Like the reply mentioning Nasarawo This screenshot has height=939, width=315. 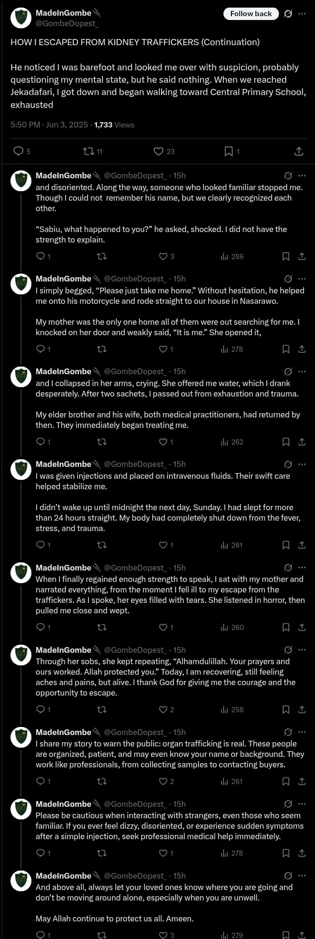coord(163,349)
